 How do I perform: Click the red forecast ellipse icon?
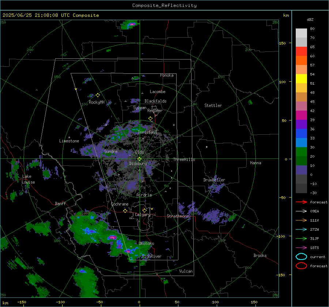(301, 266)
